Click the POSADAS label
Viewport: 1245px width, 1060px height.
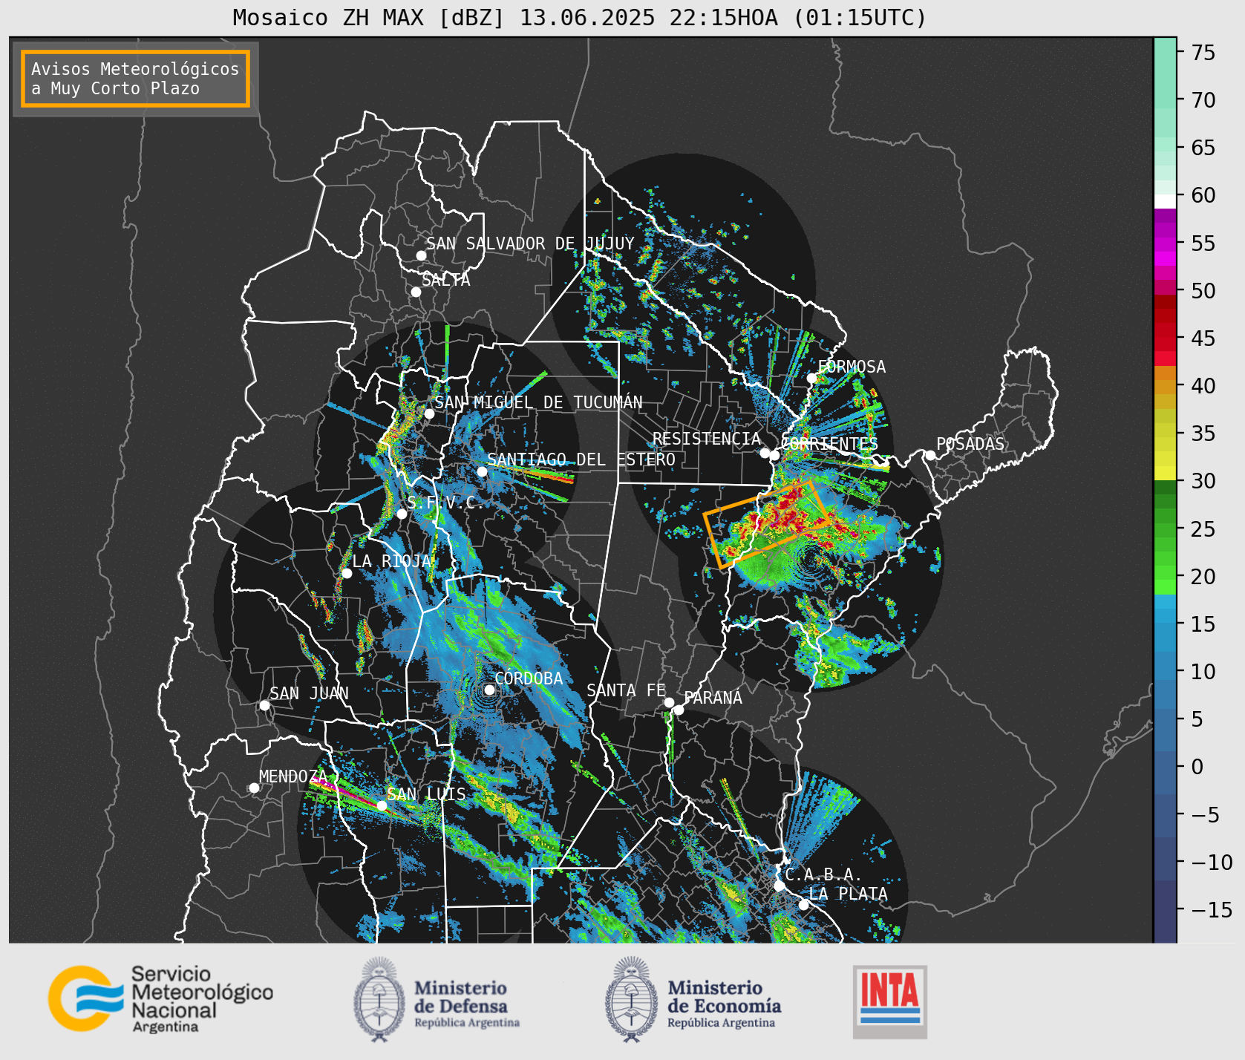[970, 444]
